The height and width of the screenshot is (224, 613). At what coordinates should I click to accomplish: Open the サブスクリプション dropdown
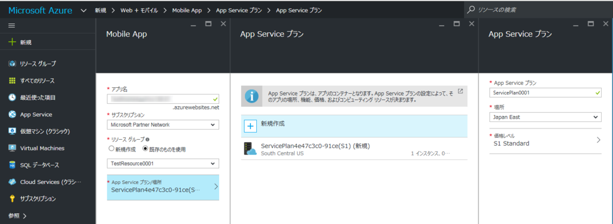coord(163,124)
